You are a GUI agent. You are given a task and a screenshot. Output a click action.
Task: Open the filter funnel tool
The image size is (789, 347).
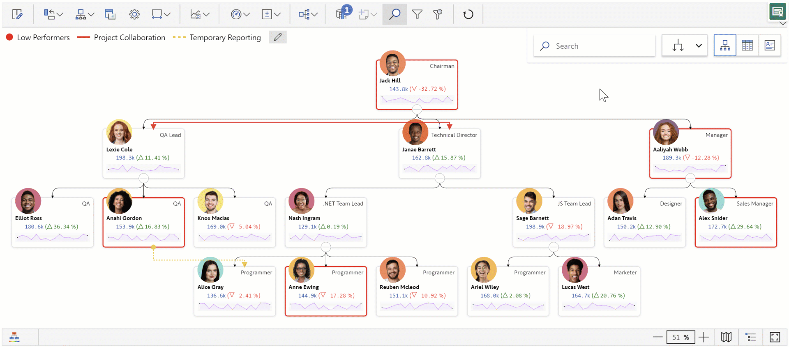pos(417,15)
